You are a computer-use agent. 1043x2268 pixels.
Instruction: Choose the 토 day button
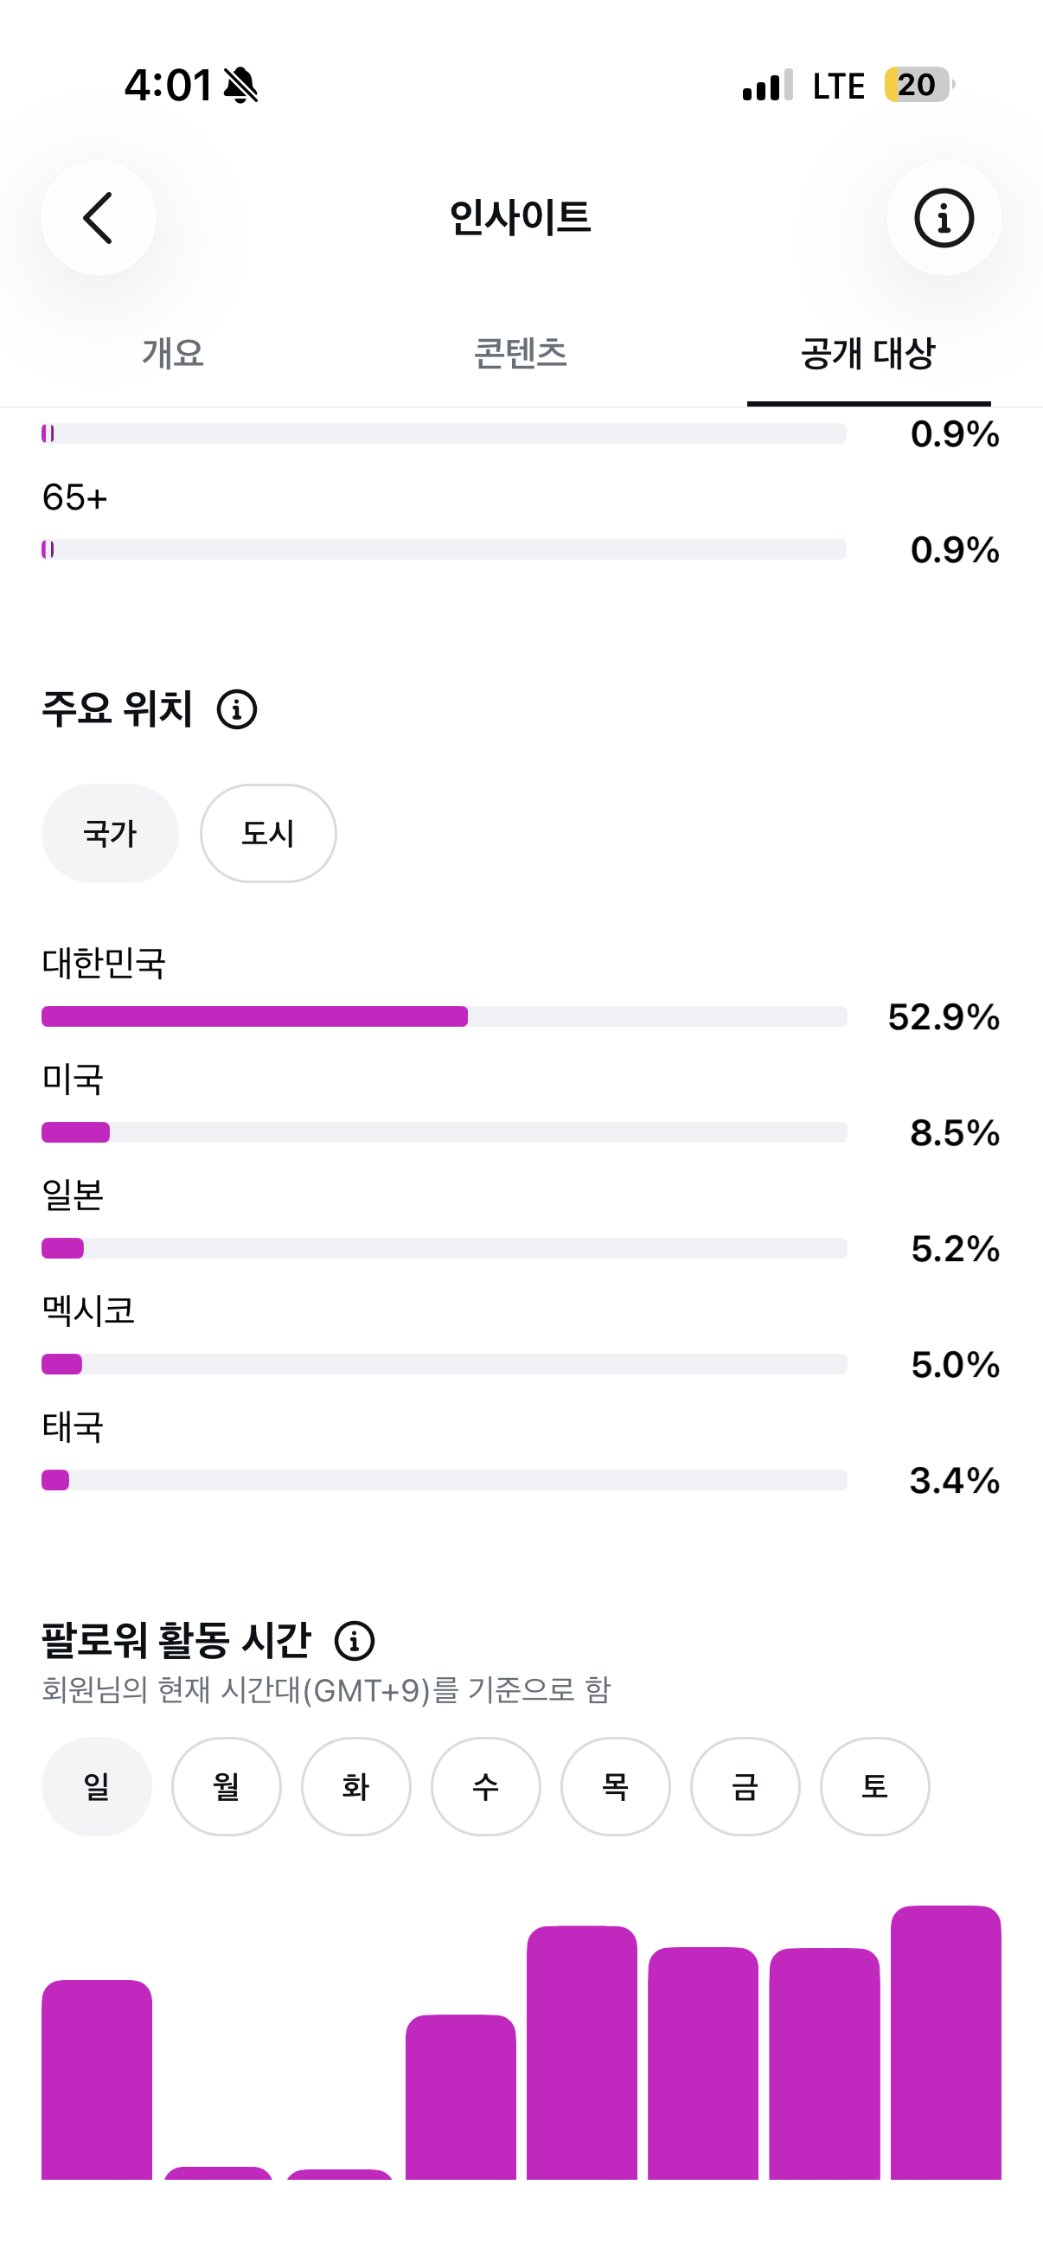pyautogui.click(x=875, y=1785)
